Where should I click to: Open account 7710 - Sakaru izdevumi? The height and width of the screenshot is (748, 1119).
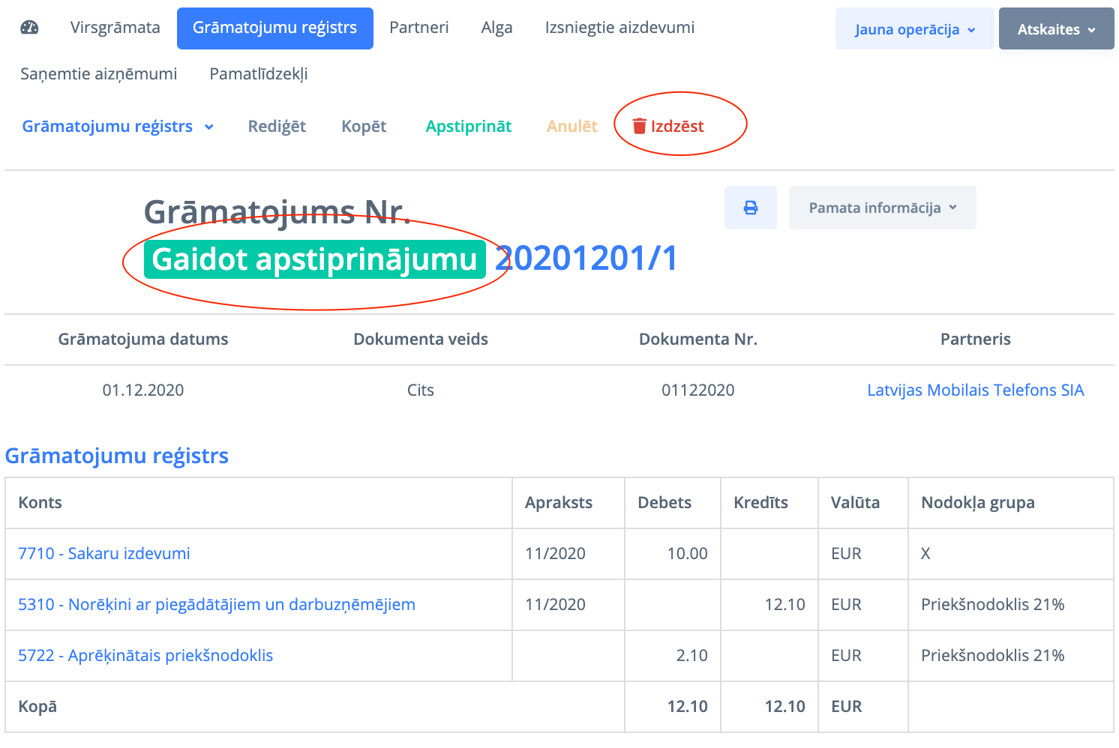(104, 553)
